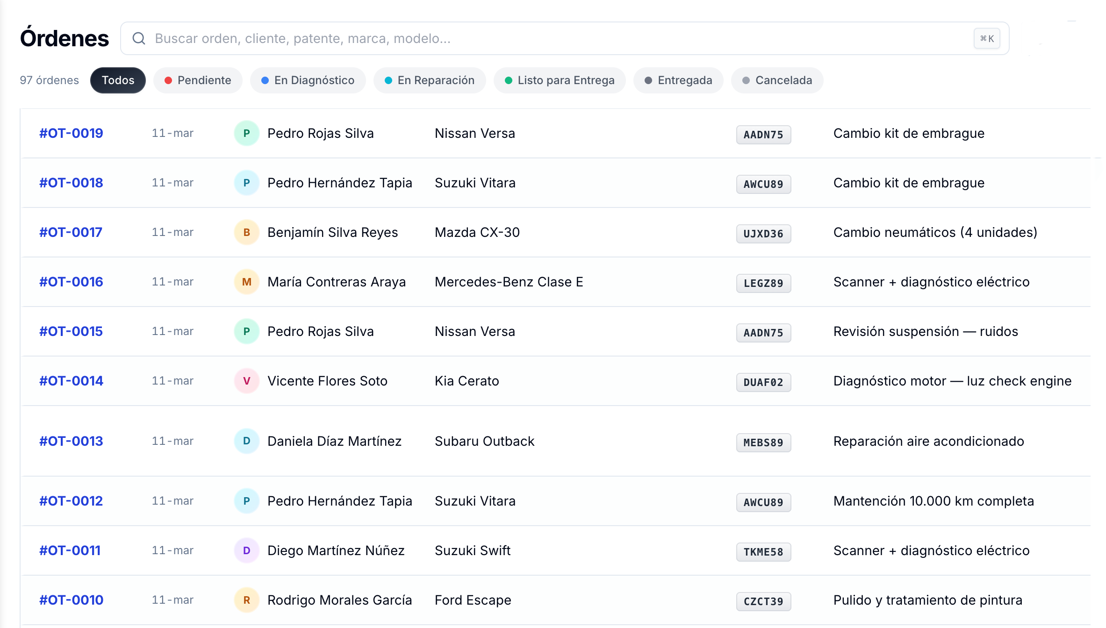Click Benjamín Silva Reyes' B avatar
The height and width of the screenshot is (628, 1106).
point(247,232)
